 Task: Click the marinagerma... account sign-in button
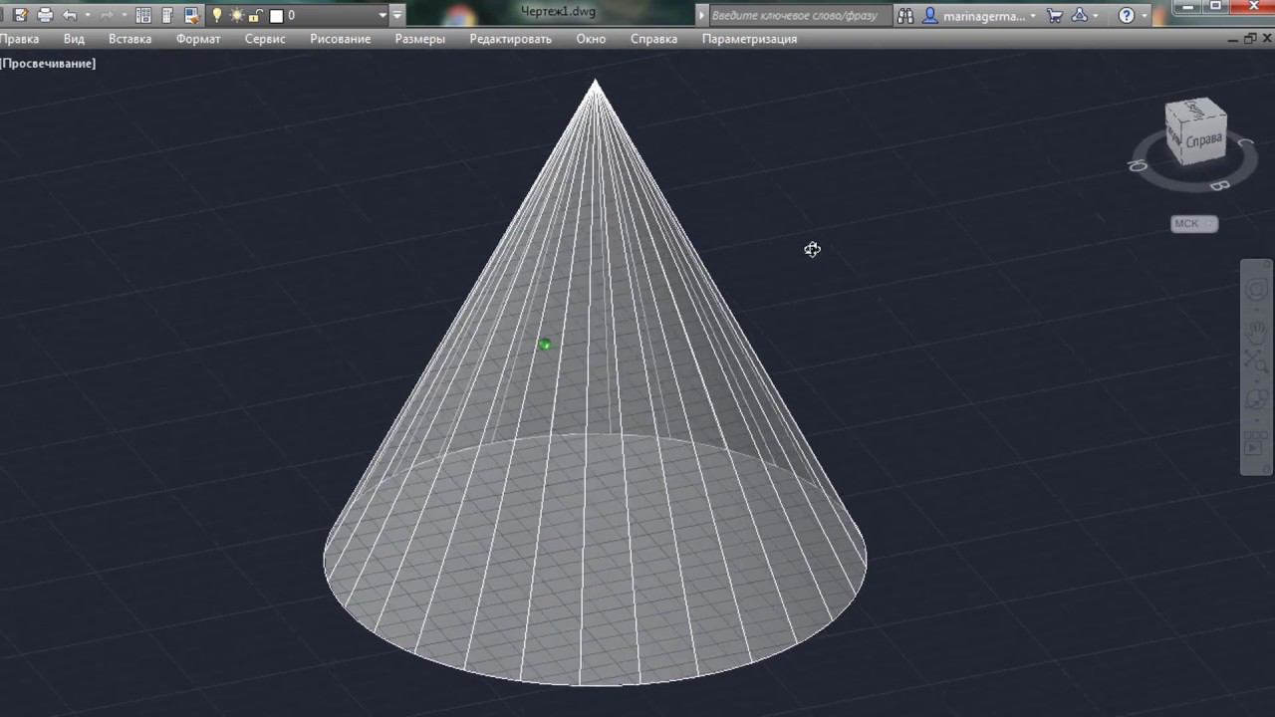[x=973, y=15]
